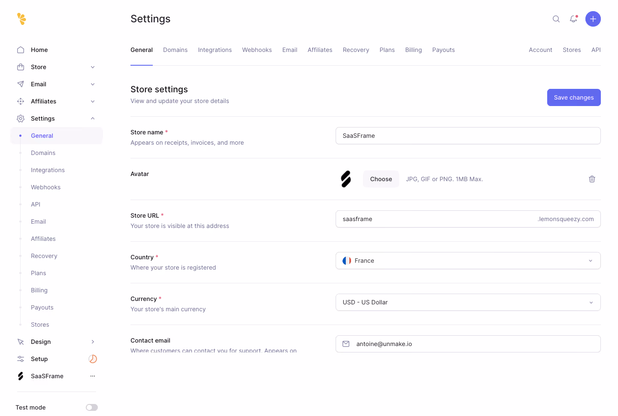Image resolution: width=618 pixels, height=416 pixels.
Task: Open SaaSFrame store options ellipsis
Action: 93,376
